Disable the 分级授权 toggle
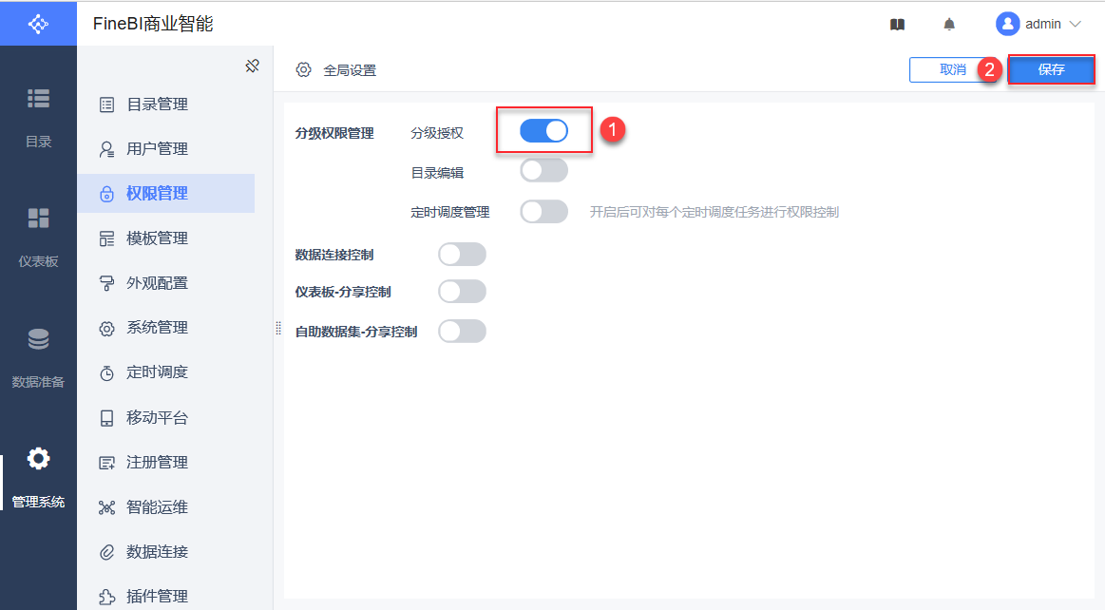The image size is (1105, 610). [543, 131]
